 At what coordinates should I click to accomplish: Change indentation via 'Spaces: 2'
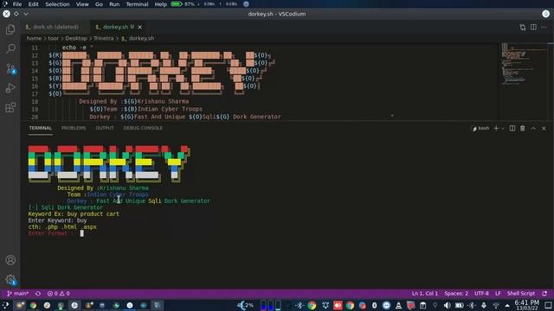point(456,294)
